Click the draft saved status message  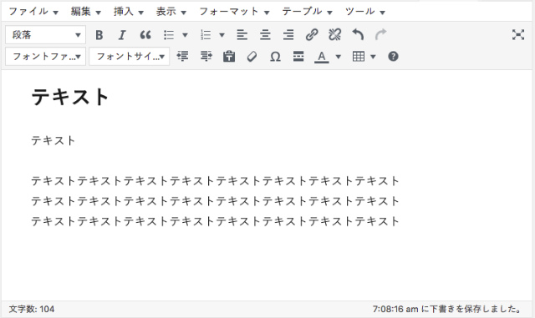pyautogui.click(x=446, y=309)
